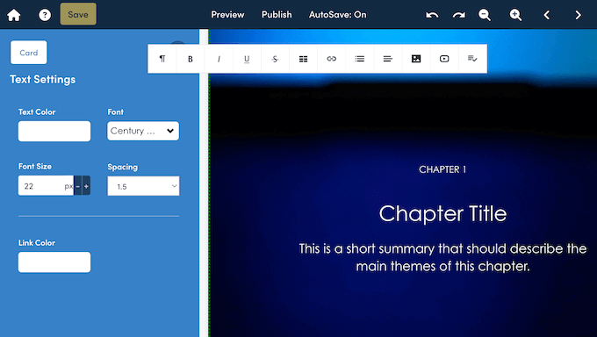Zoom out with the minus magnifier
Viewport: 597px width, 337px height.
point(485,15)
